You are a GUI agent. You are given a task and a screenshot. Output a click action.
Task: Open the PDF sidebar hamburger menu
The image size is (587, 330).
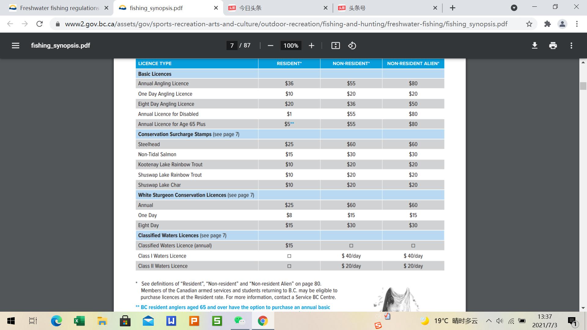[16, 46]
